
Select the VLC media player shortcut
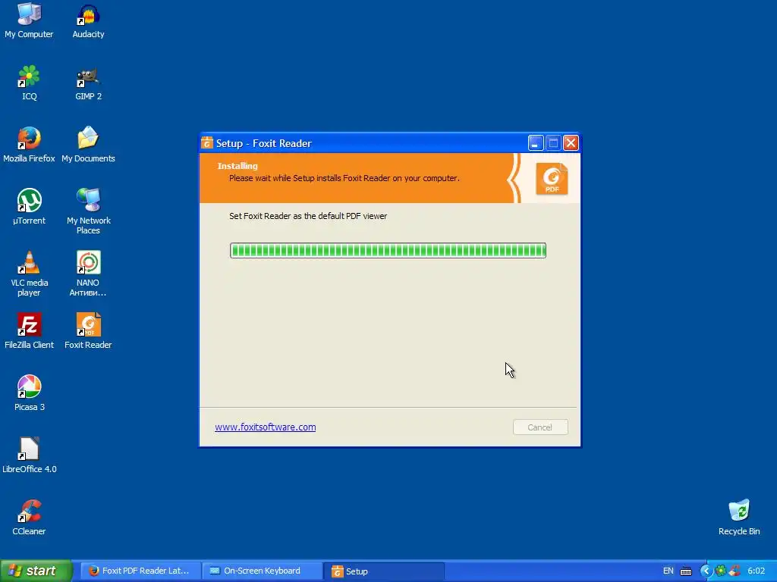click(29, 274)
